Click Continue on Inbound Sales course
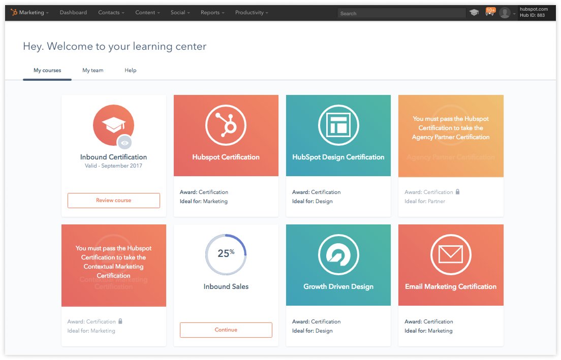This screenshot has width=561, height=360. click(226, 330)
